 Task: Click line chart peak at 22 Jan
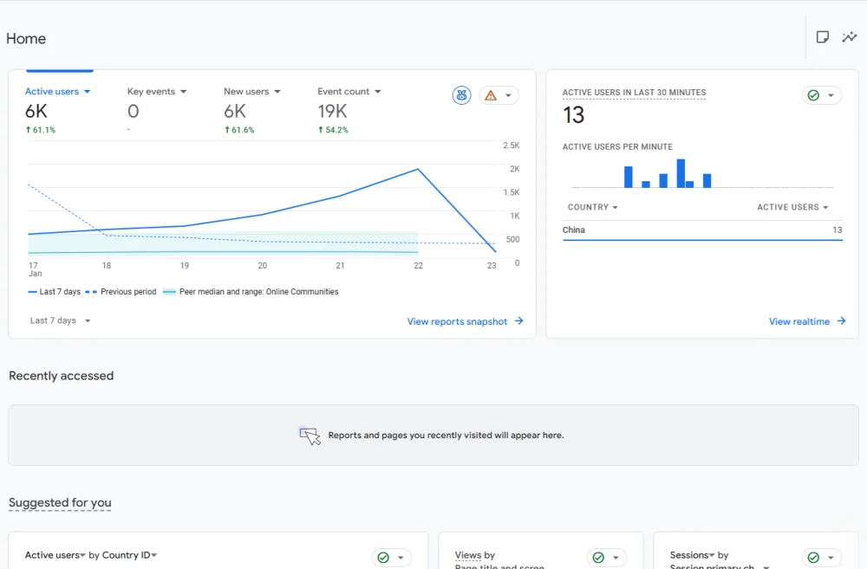(x=419, y=169)
